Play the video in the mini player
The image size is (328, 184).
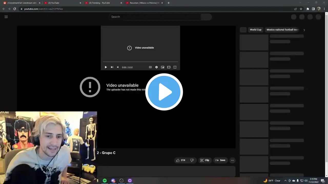pyautogui.click(x=106, y=67)
